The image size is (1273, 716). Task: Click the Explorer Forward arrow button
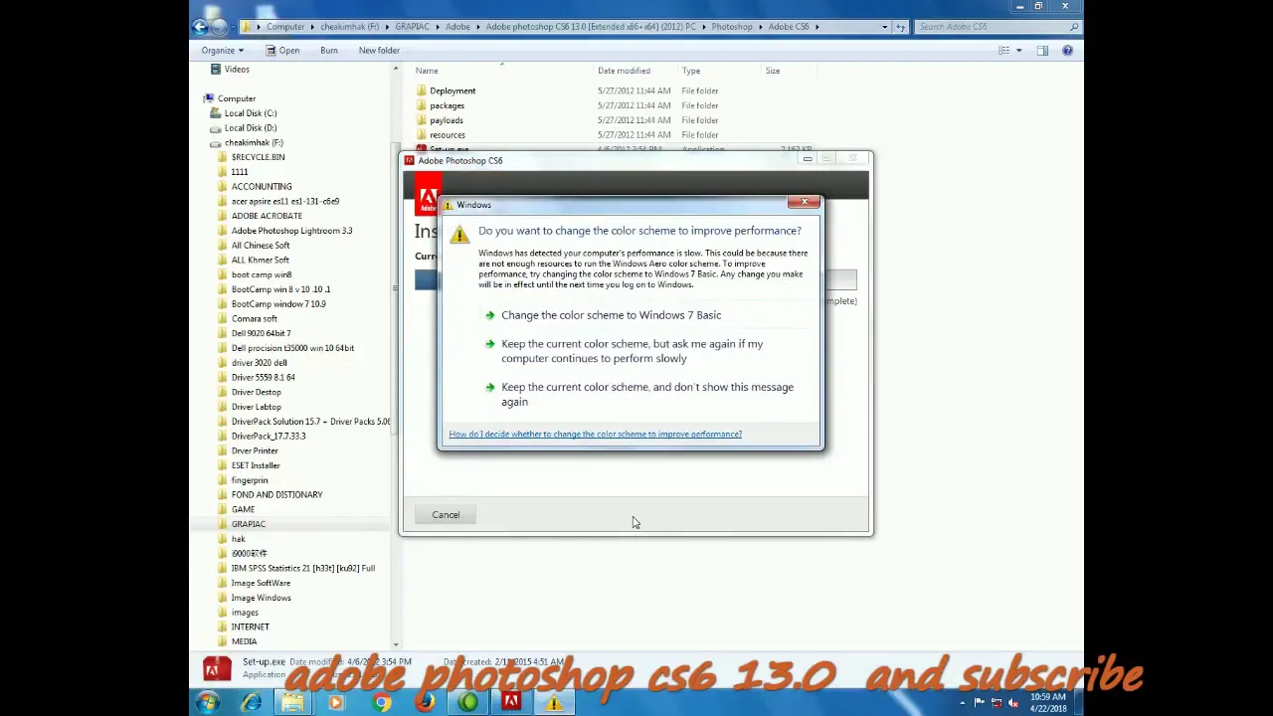219,27
